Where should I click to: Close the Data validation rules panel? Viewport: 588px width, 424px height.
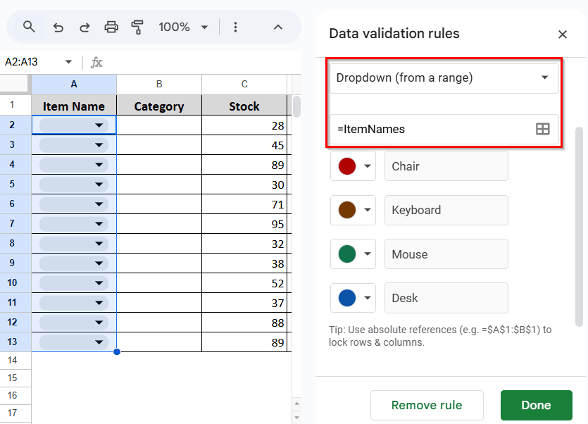coord(562,35)
